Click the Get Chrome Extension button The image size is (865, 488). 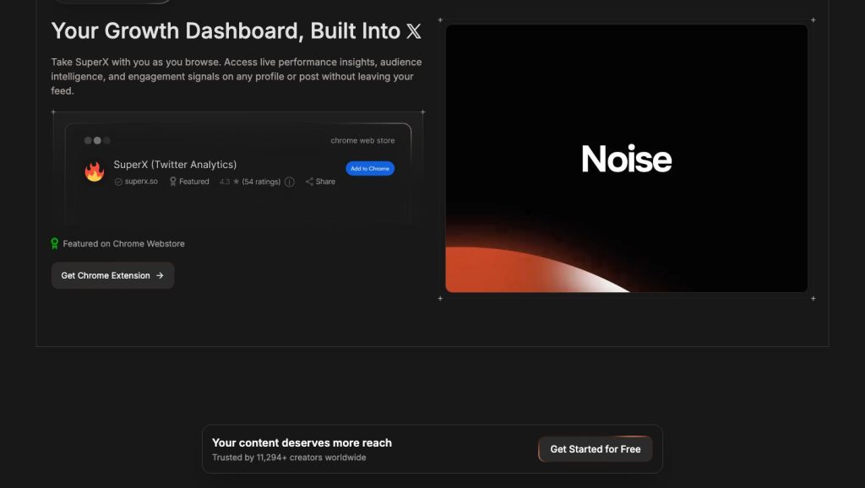tap(112, 275)
